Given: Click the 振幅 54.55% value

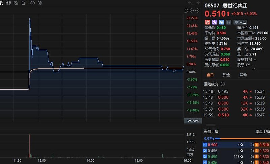Looking at the screenshot, I should (x=223, y=38).
